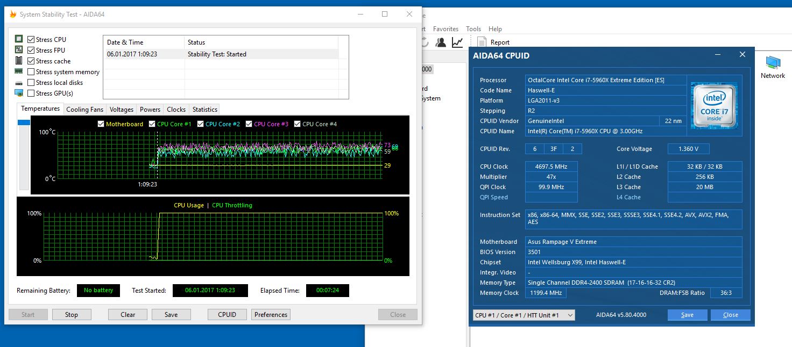Open the graph chart icon in AIDA64 toolbar
The image size is (792, 347).
point(457,42)
